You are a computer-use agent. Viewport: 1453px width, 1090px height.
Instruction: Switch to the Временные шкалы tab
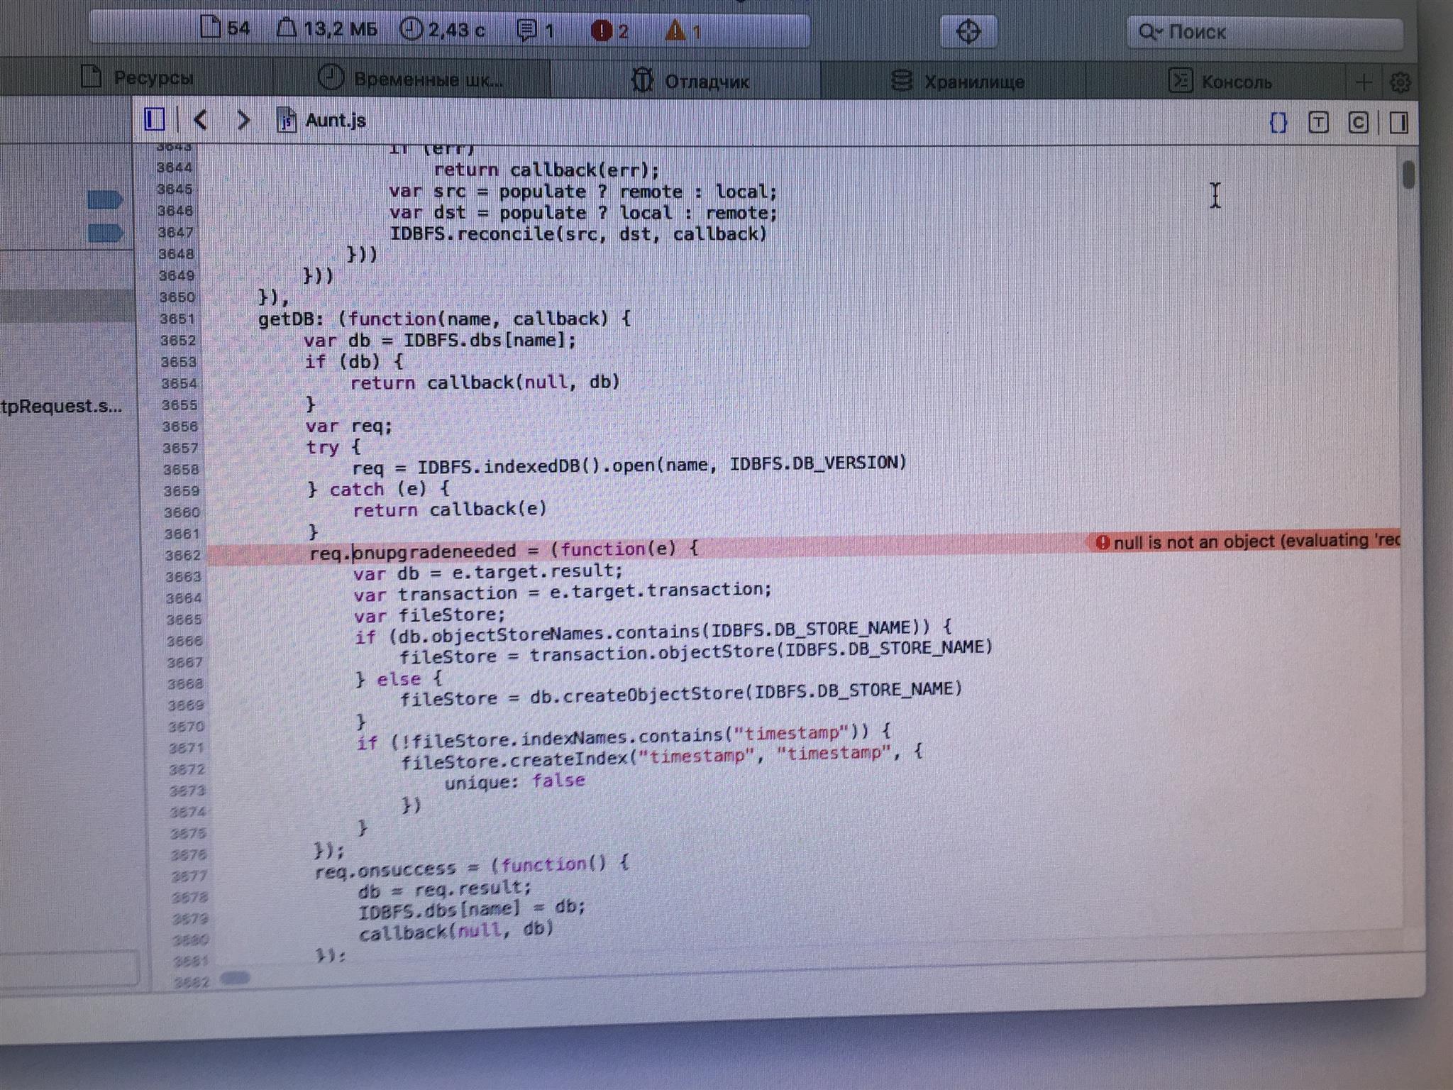pos(411,79)
